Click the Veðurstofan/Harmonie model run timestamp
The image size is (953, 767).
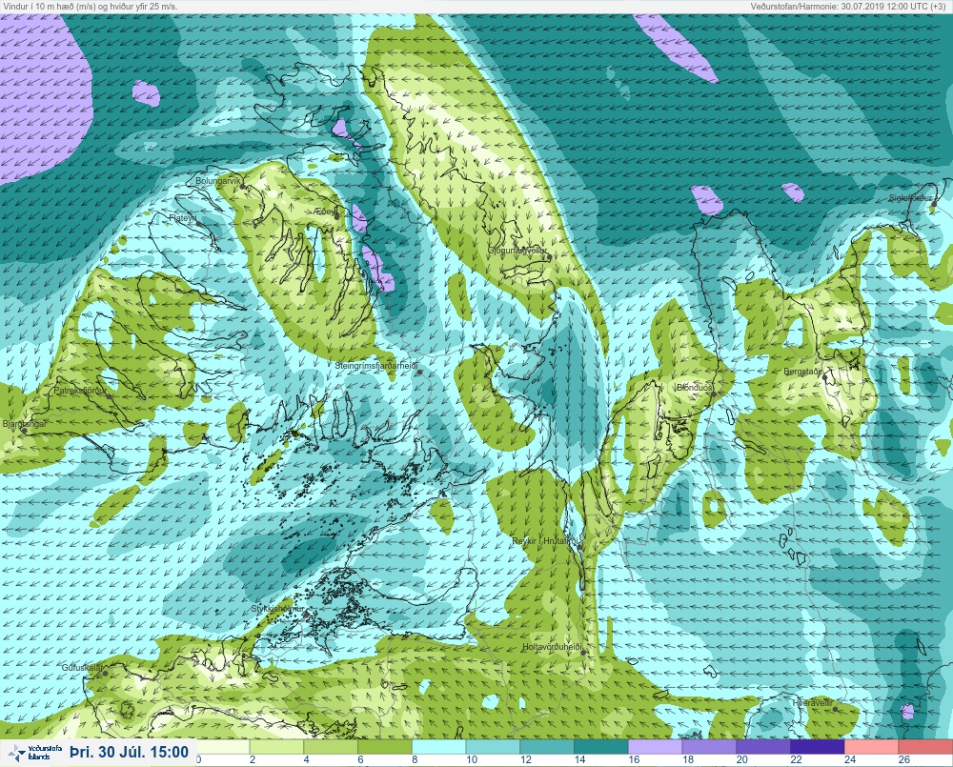click(850, 6)
